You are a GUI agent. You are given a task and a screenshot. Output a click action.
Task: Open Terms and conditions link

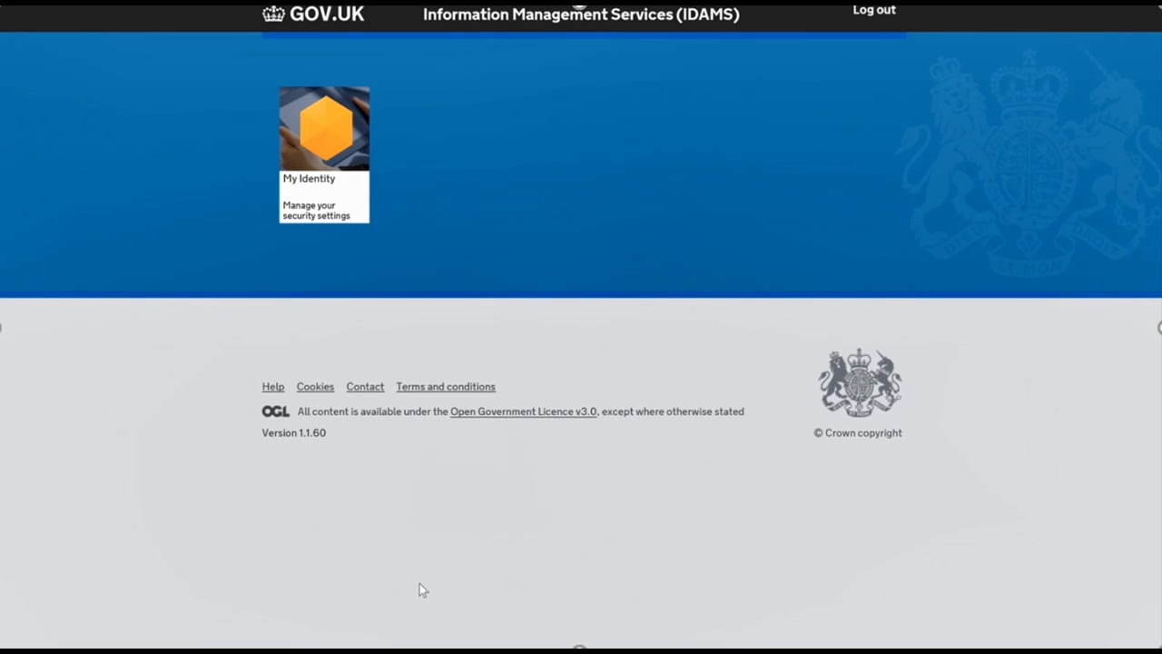click(x=446, y=387)
